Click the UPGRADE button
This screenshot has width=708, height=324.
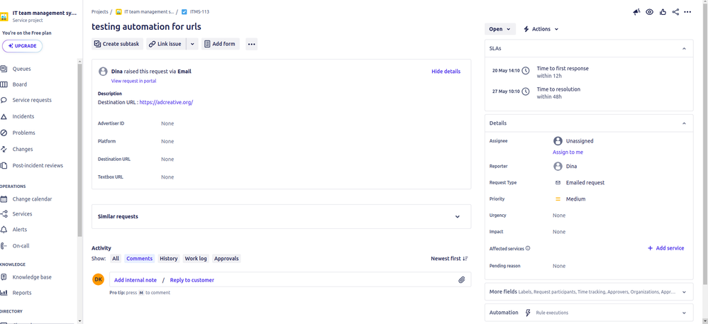click(x=22, y=46)
